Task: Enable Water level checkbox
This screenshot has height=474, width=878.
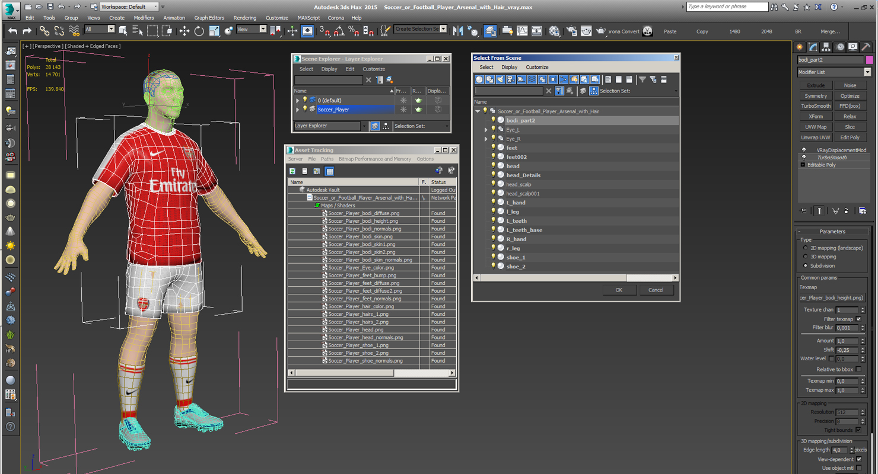Action: coord(832,358)
